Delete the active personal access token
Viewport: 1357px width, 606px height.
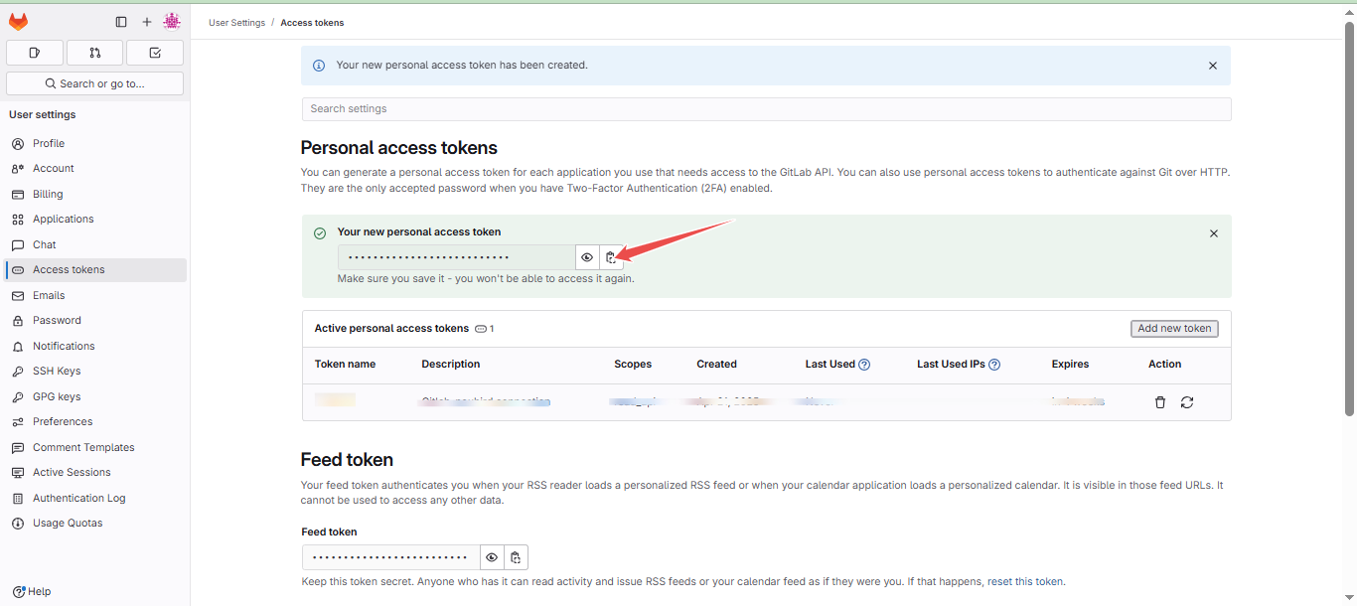tap(1159, 401)
